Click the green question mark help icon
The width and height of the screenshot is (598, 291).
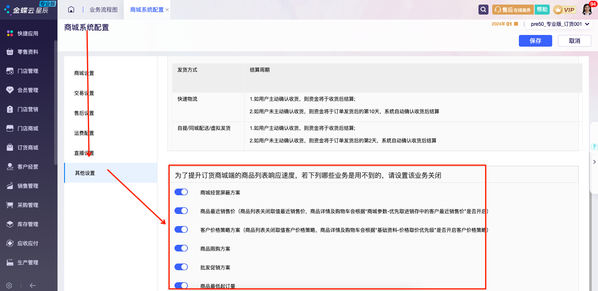pos(594,147)
